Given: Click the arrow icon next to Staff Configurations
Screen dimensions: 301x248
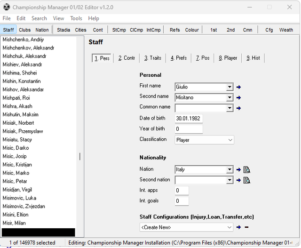Looking at the screenshot, I should point(238,227).
